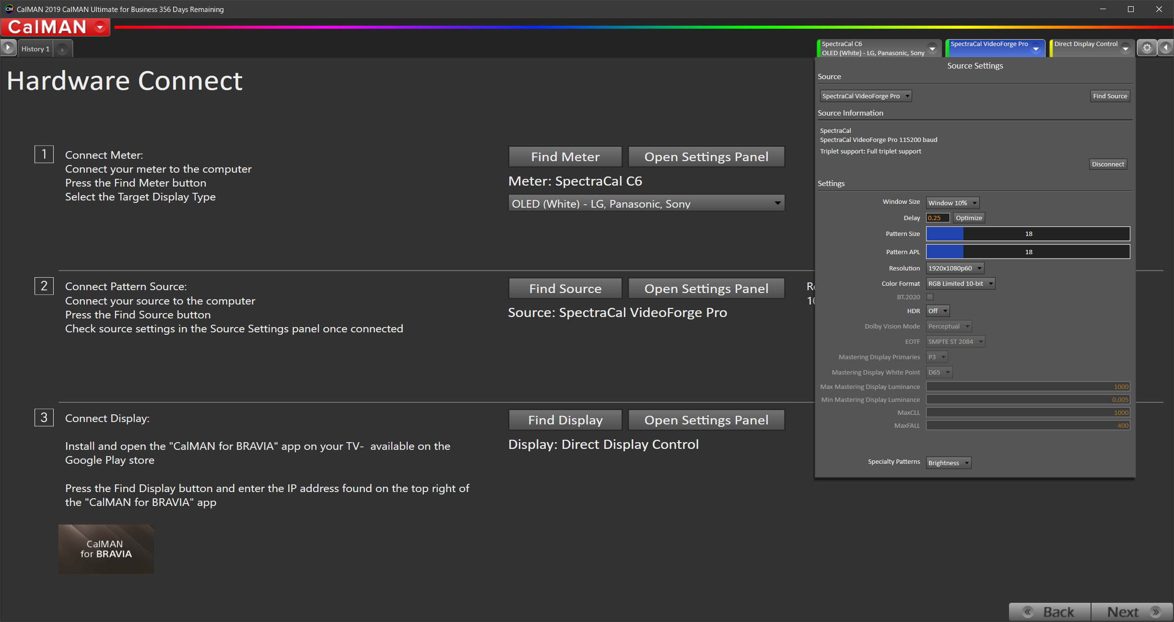The image size is (1174, 622).
Task: Expand the SpectraCal C6 tab dropdown arrow
Action: (933, 48)
